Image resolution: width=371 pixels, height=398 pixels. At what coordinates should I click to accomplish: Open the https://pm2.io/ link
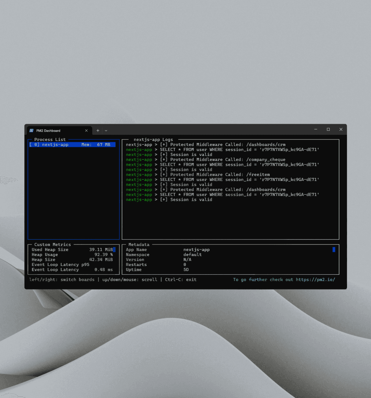point(315,279)
